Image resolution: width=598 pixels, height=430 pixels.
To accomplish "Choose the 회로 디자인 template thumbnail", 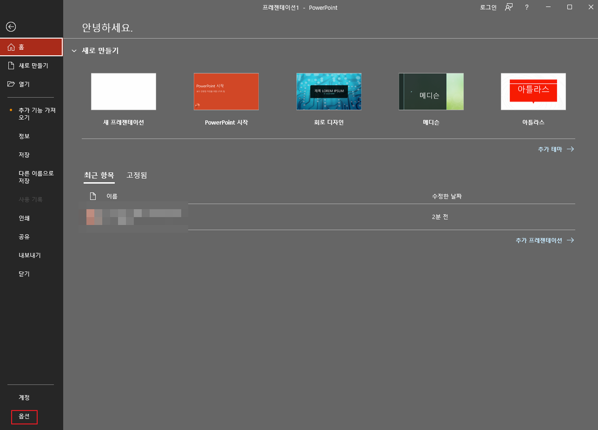I will (329, 92).
